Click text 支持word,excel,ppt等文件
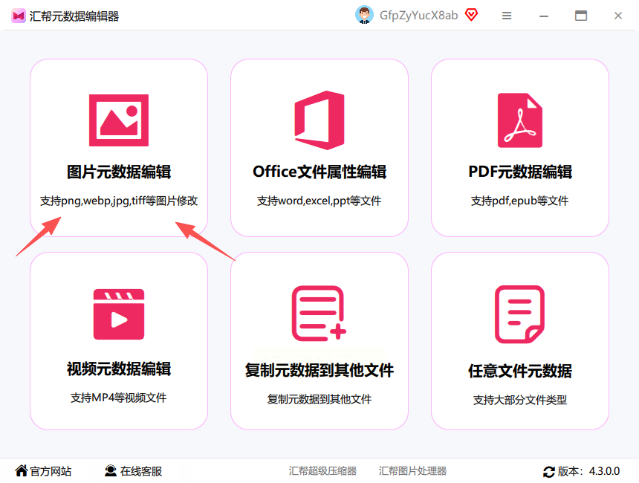639x483 pixels. (319, 201)
